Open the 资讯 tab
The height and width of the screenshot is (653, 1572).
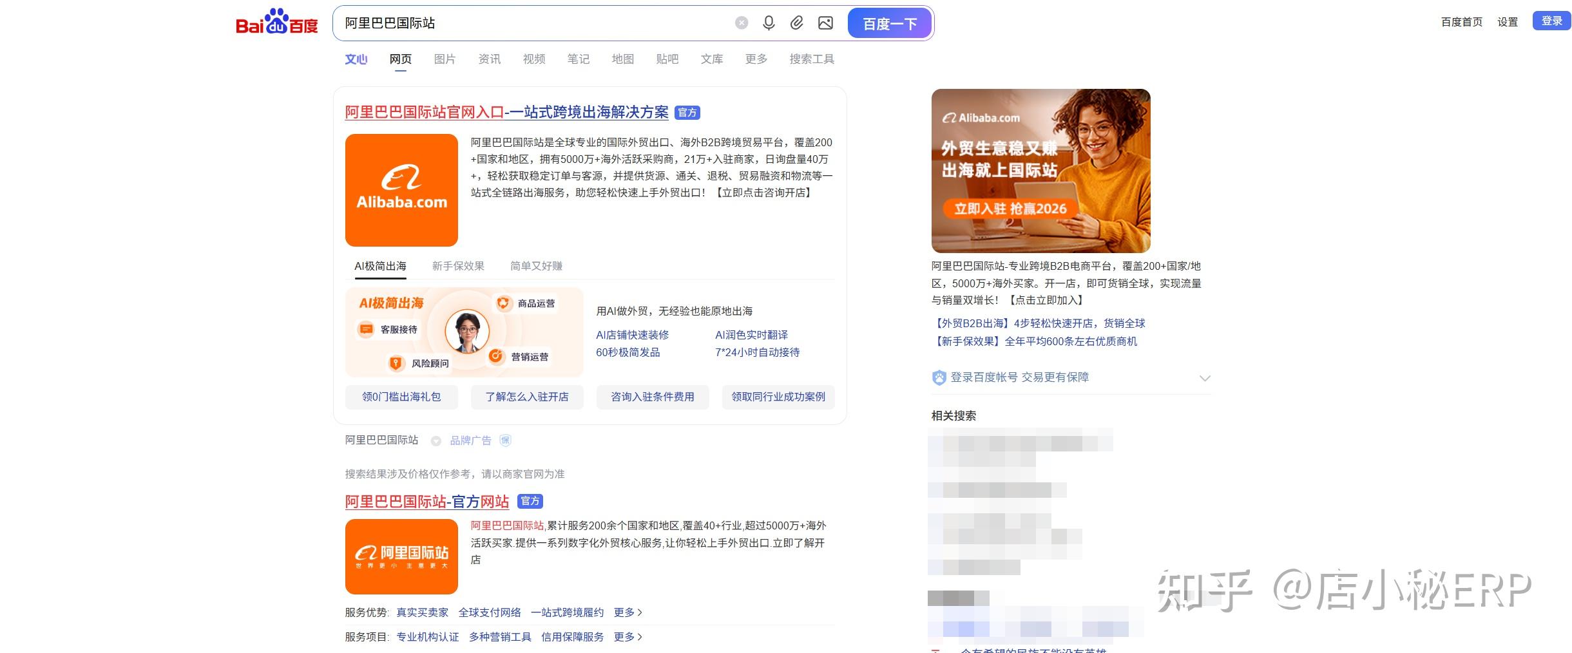pos(490,59)
